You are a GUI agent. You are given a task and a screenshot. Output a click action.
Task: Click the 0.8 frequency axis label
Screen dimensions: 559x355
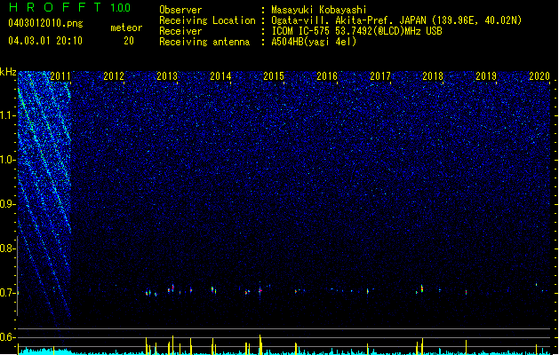[x=7, y=248]
